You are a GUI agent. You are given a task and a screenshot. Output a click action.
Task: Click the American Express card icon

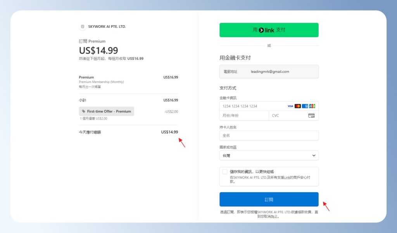[x=305, y=106]
